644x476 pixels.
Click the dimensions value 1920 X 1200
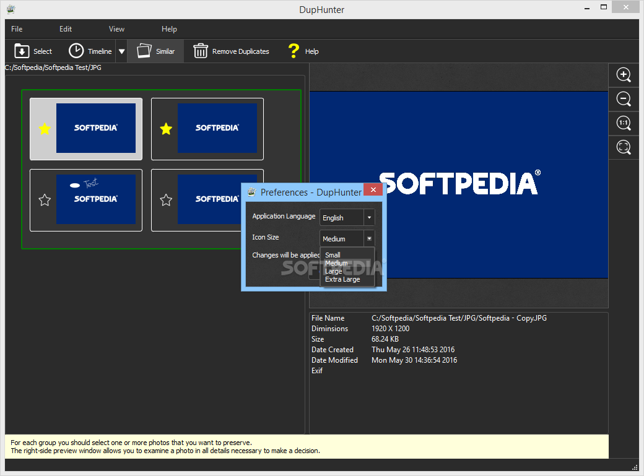(391, 329)
